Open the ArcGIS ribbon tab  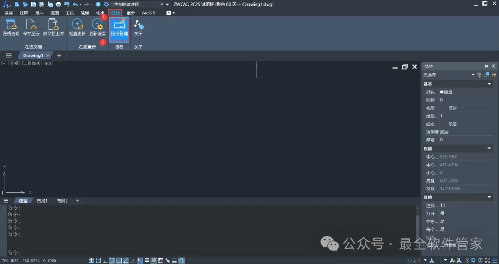(148, 13)
